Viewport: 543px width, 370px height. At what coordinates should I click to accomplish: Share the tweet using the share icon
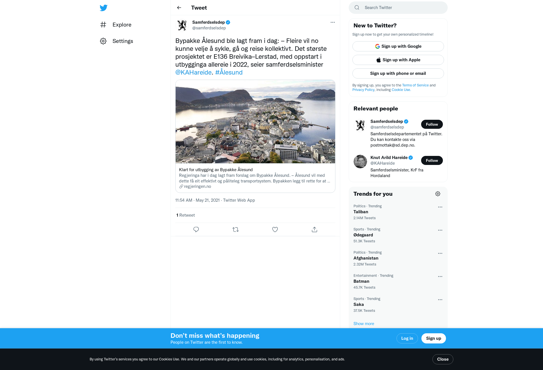tap(314, 229)
